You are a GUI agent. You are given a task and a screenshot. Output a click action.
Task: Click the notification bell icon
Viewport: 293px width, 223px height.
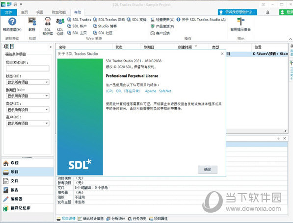click(268, 12)
